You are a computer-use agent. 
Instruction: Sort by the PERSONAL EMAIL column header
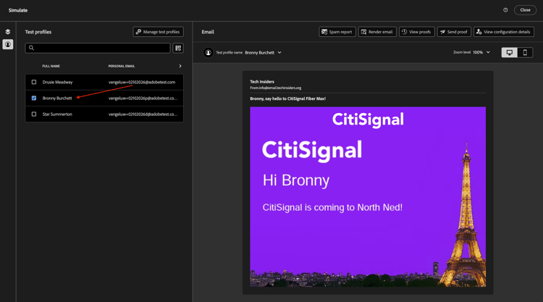point(122,66)
